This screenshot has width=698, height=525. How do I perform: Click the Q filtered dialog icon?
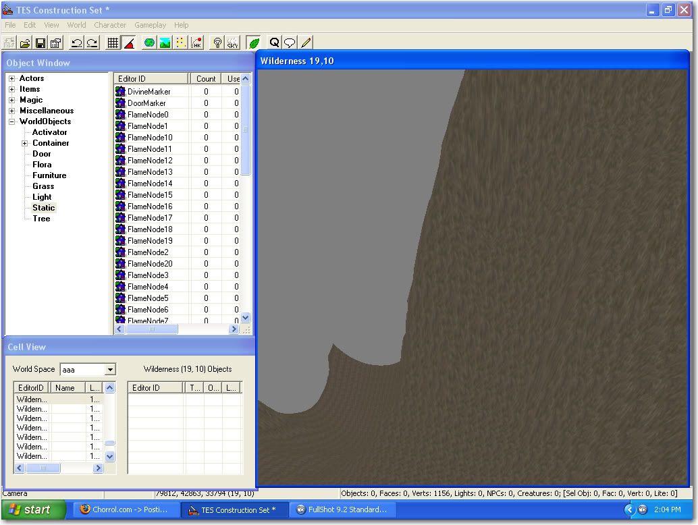click(274, 43)
